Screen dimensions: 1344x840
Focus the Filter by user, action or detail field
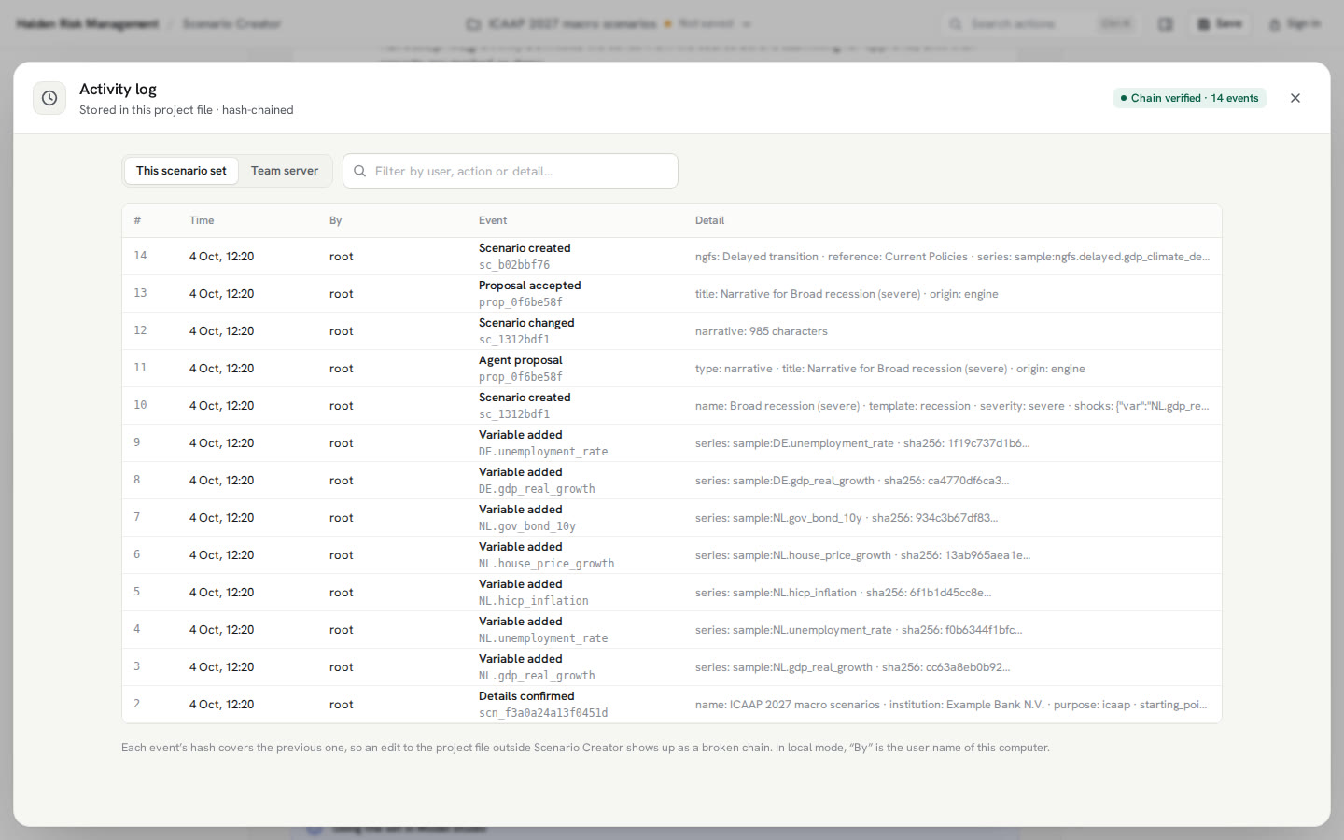click(511, 171)
